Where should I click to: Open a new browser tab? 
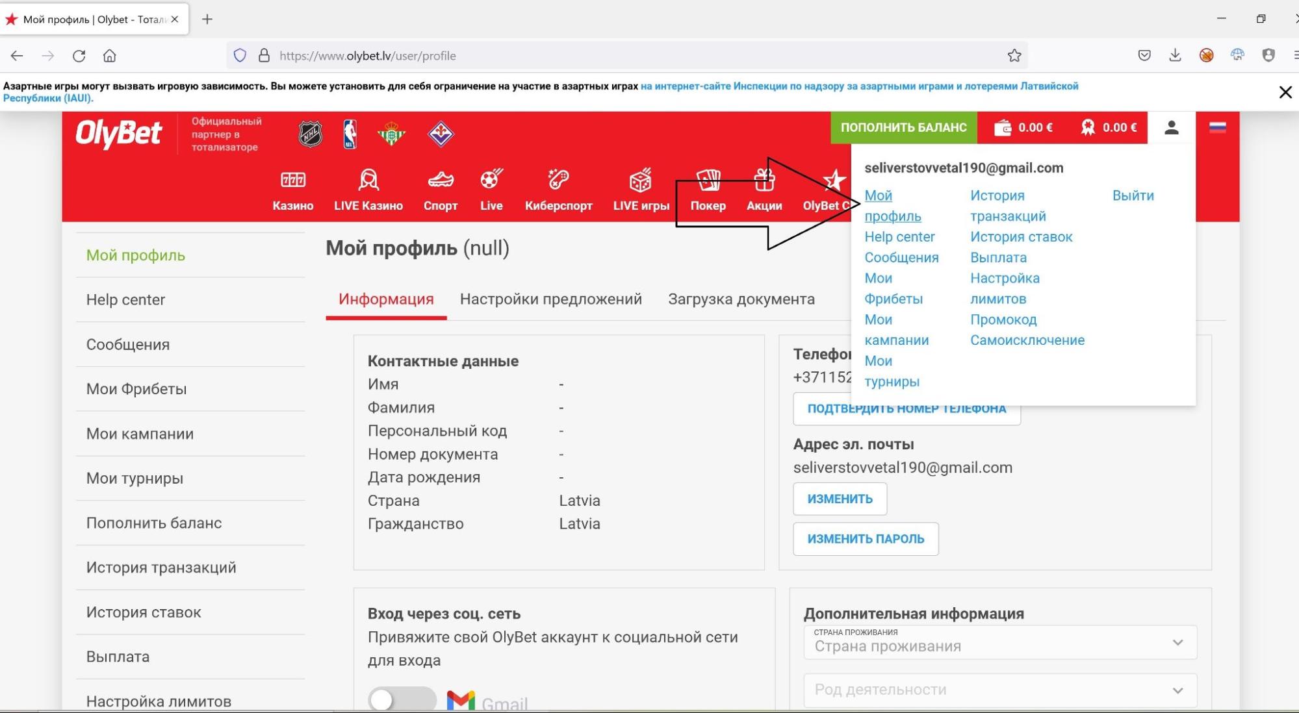(207, 19)
